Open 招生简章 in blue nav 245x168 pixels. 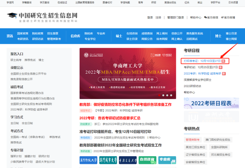[53, 33]
